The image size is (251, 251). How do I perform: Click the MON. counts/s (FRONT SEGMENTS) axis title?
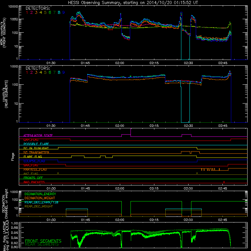3,33
